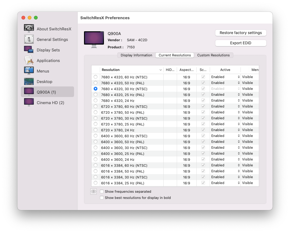Image resolution: width=290 pixels, height=233 pixels.
Task: Switch to Custom Resolutions tab
Action: point(213,55)
